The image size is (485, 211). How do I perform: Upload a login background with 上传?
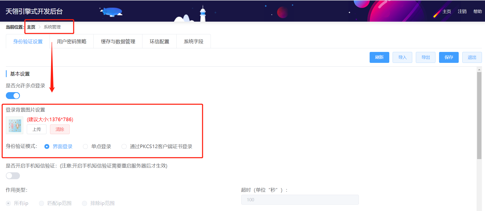coord(37,129)
